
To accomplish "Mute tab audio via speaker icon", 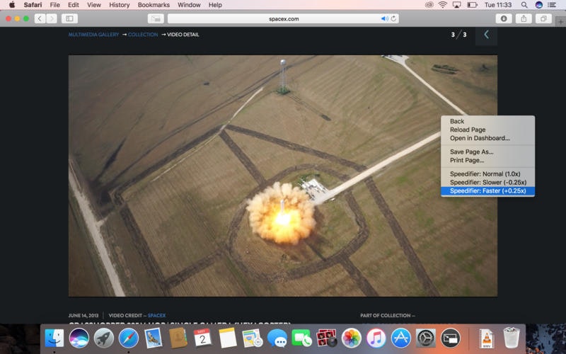I will (384, 18).
